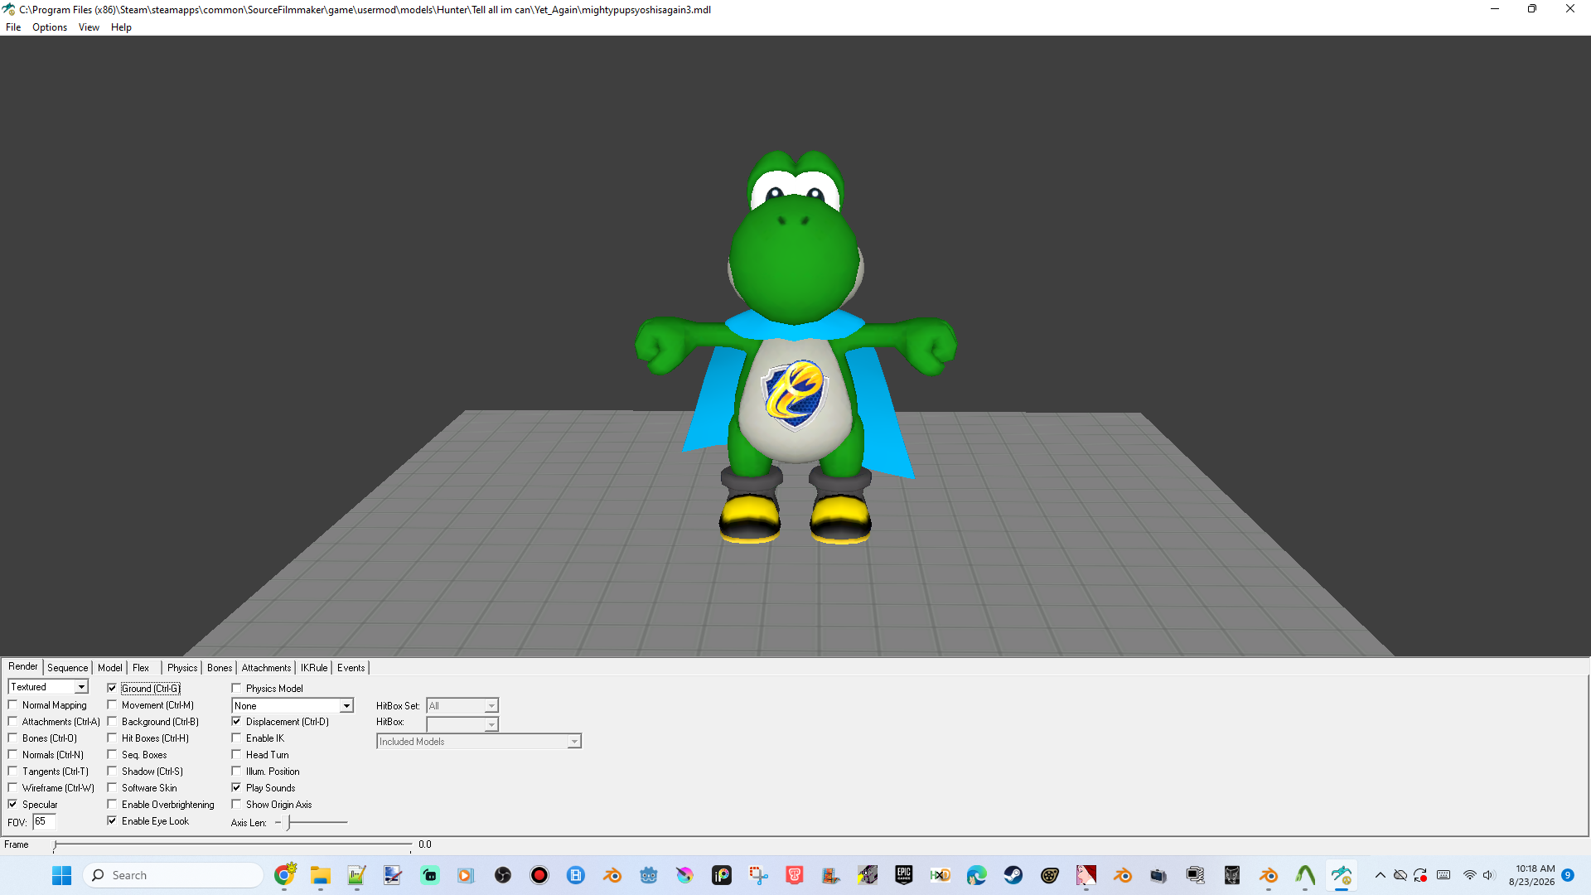Open the taskbar clock and date

(1532, 875)
